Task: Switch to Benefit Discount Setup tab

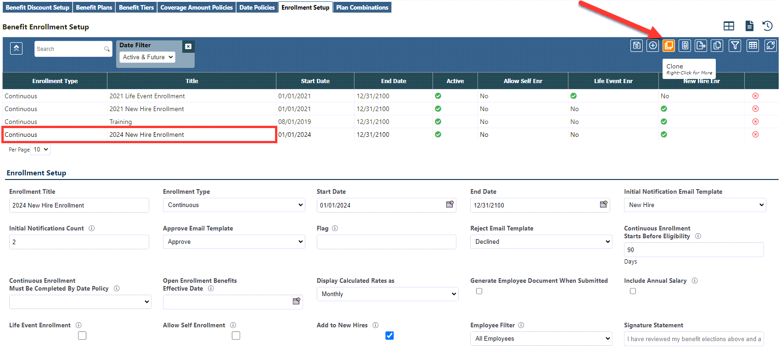Action: click(x=38, y=7)
